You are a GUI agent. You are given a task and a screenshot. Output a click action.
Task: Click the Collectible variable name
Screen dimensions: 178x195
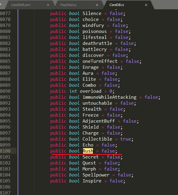click(x=97, y=139)
